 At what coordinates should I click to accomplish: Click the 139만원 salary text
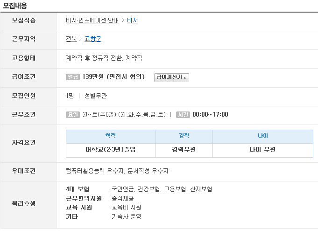tap(93, 77)
